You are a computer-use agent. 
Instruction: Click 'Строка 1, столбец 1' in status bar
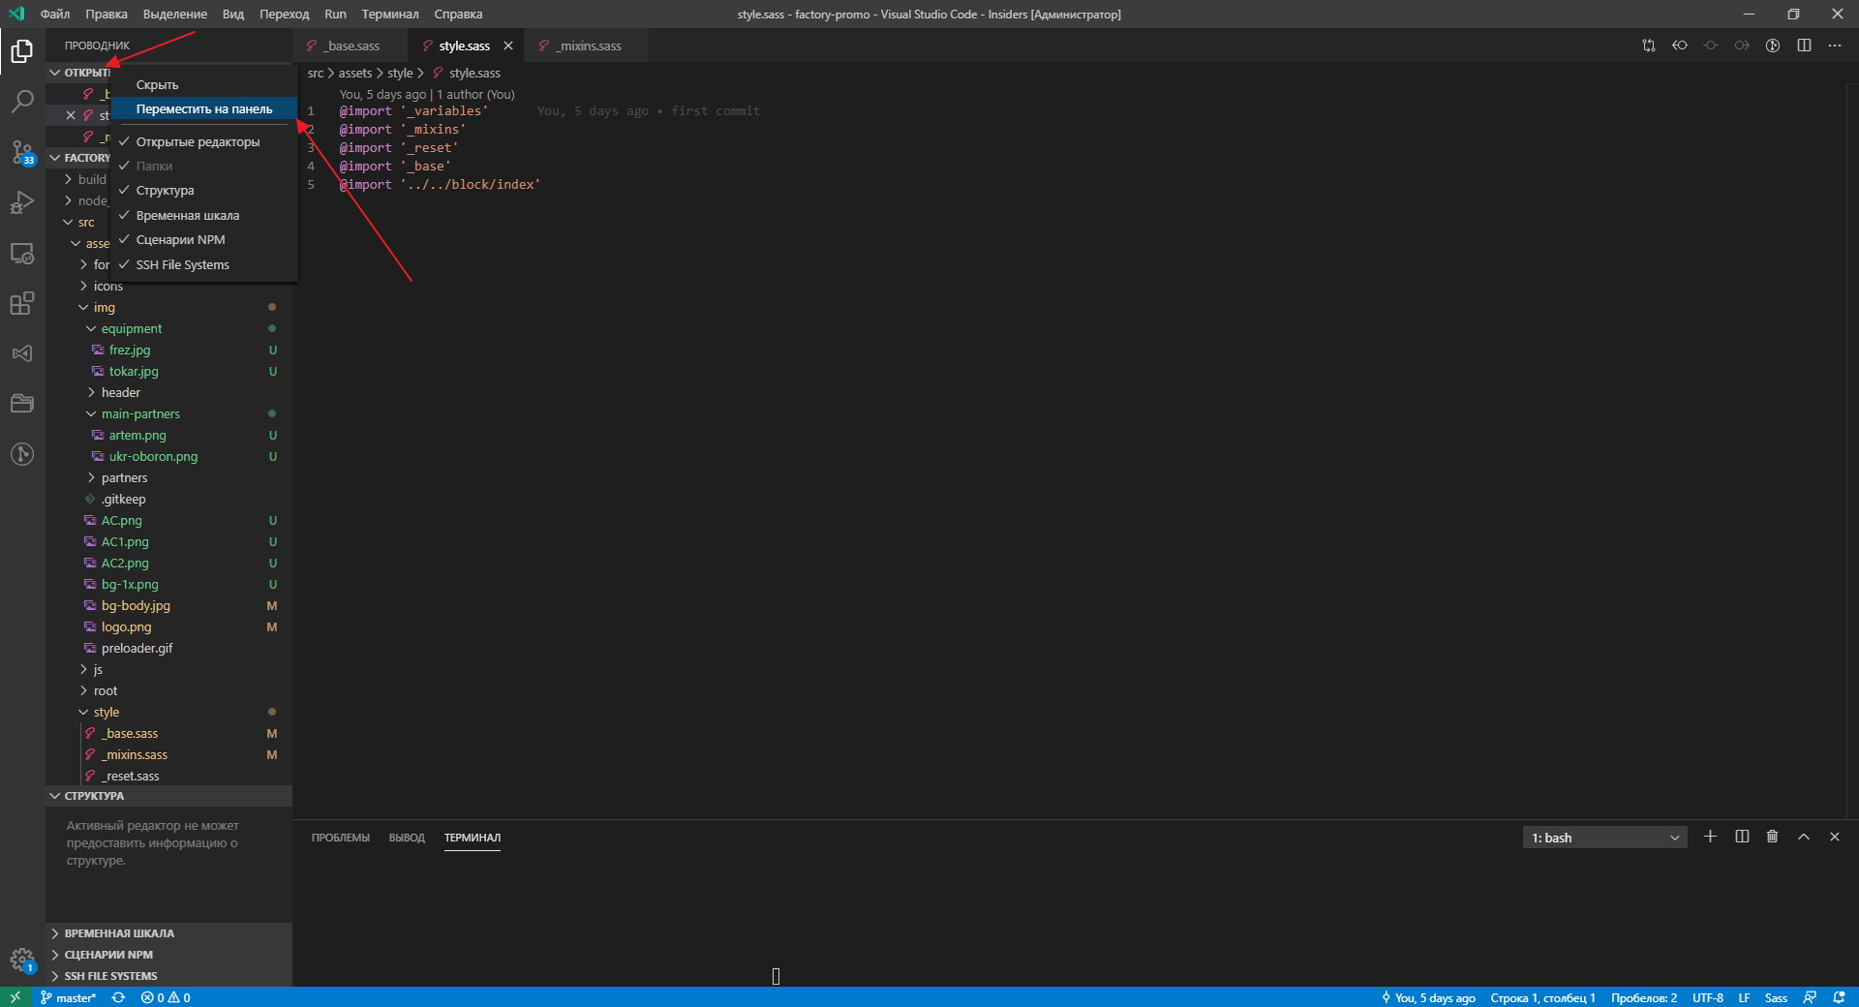[x=1542, y=997]
